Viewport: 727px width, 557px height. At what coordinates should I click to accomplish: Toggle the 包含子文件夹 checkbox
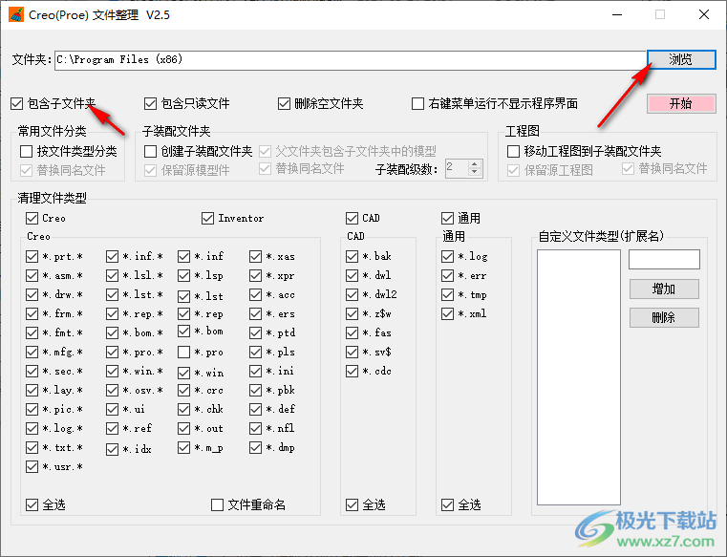(x=16, y=103)
